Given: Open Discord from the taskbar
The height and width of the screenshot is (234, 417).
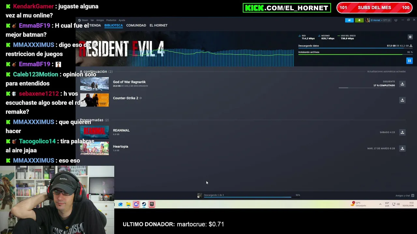Looking at the screenshot, I should click(136, 204).
